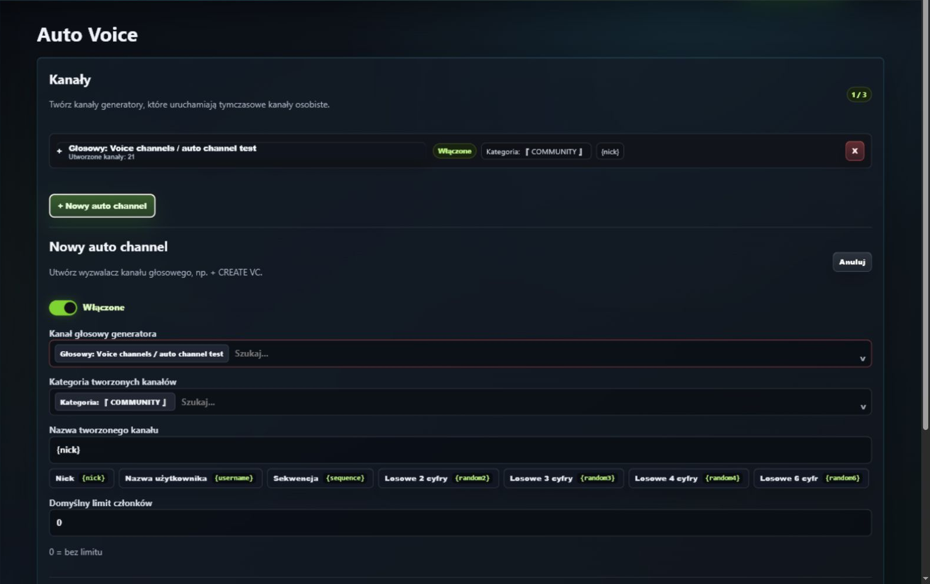Insert the Losowe 2 cyfry placeholder

[438, 478]
